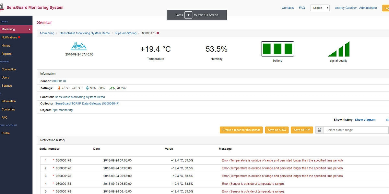This screenshot has width=389, height=194.
Task: Open the SensGuard TCP/IP Data Gateway collector link
Action: pos(87,103)
